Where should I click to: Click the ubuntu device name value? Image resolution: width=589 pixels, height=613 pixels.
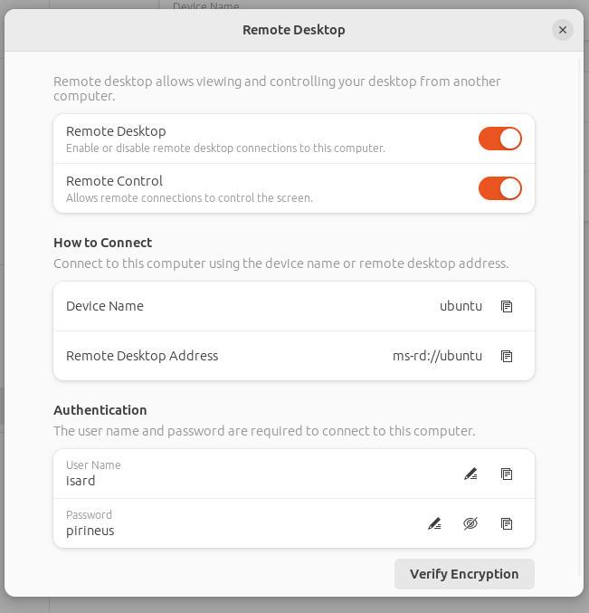coord(461,306)
